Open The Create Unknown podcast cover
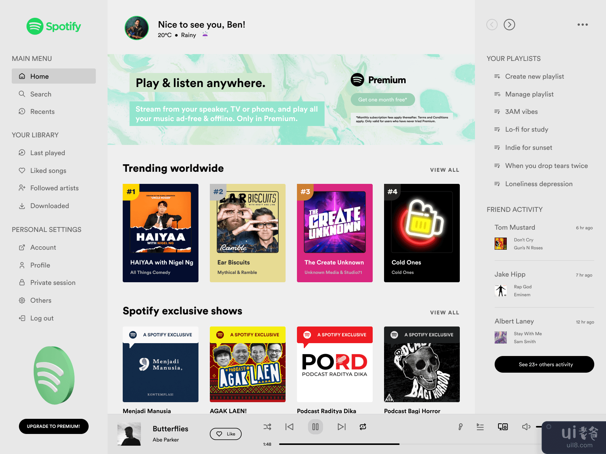Viewport: 606px width, 454px height. click(335, 222)
